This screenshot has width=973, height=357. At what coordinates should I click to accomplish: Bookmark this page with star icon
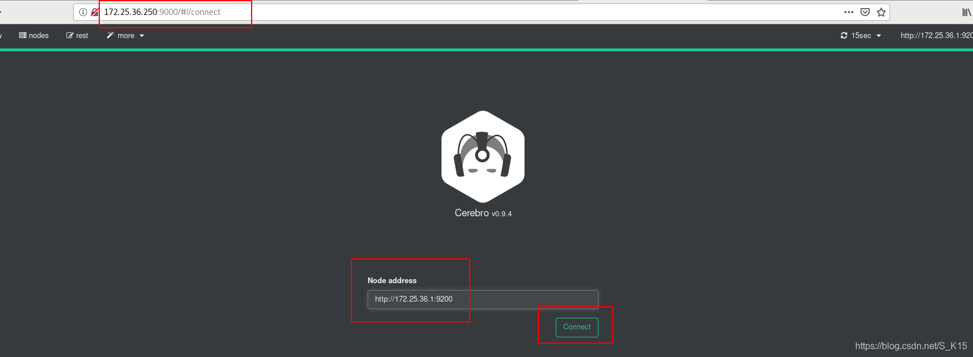[881, 12]
